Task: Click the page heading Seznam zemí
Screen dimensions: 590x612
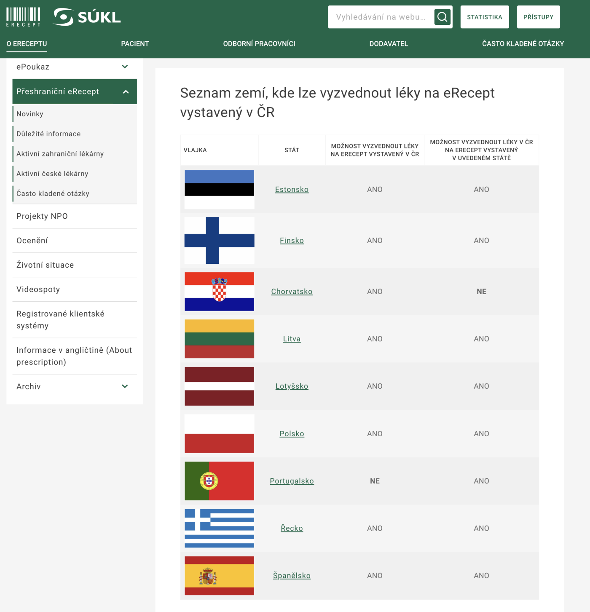Action: [x=337, y=102]
